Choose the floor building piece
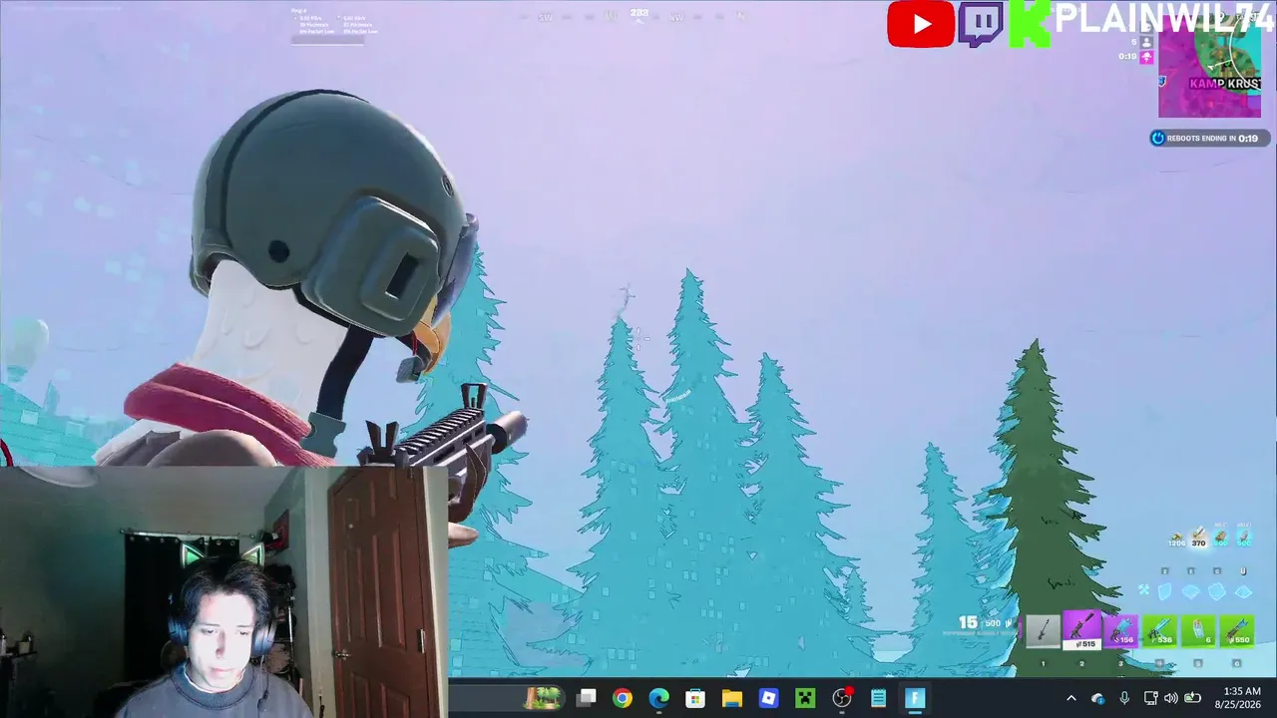The image size is (1277, 718). pyautogui.click(x=1190, y=591)
